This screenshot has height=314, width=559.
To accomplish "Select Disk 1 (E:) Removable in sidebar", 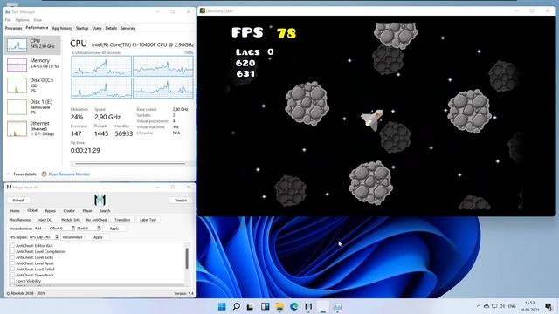I will (32, 106).
